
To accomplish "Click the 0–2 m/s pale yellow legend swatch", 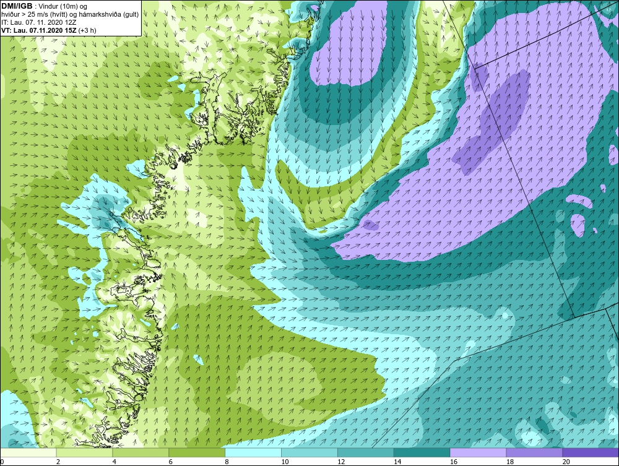I will [x=28, y=452].
